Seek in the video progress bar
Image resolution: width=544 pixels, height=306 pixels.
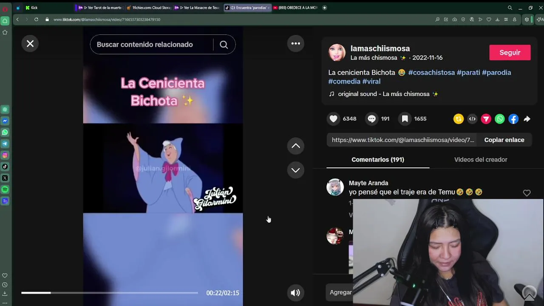(110, 293)
